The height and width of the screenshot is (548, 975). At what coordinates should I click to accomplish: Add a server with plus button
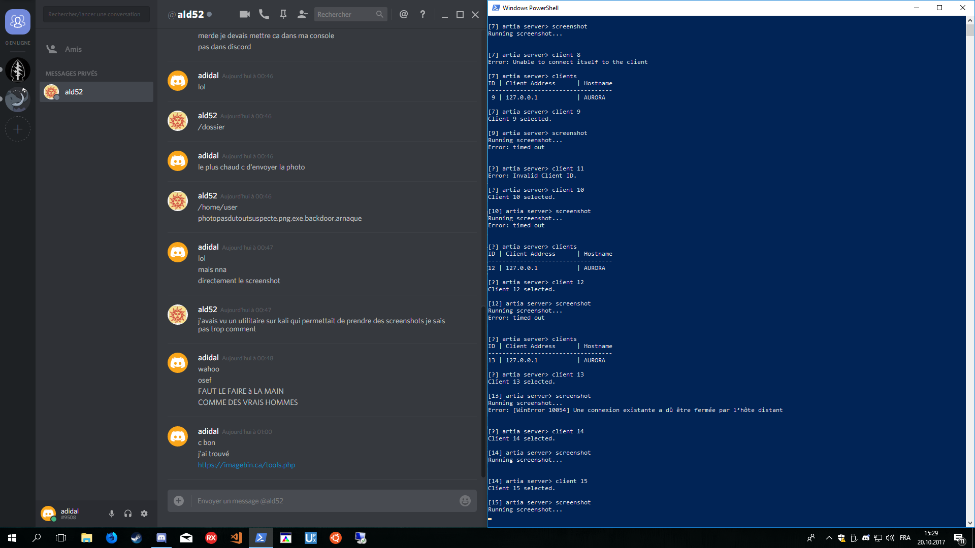pyautogui.click(x=18, y=129)
